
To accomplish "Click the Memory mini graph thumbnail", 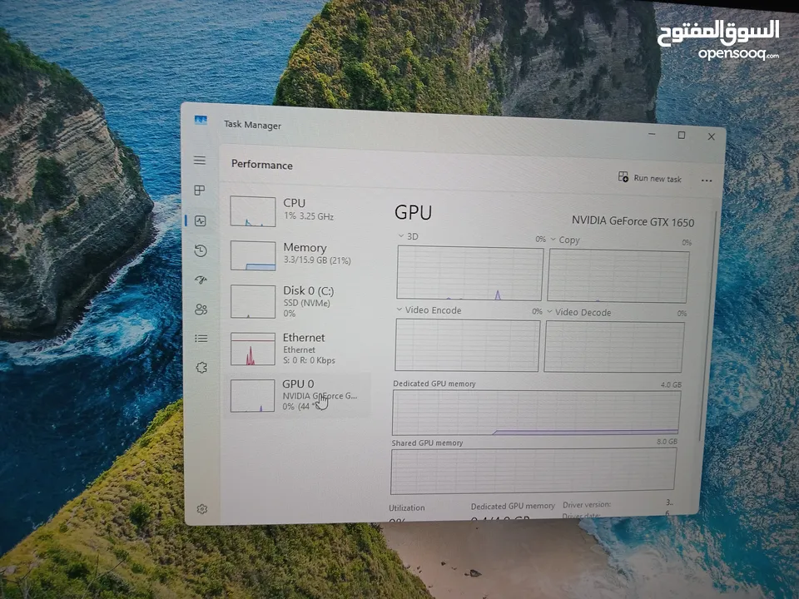I will click(253, 255).
